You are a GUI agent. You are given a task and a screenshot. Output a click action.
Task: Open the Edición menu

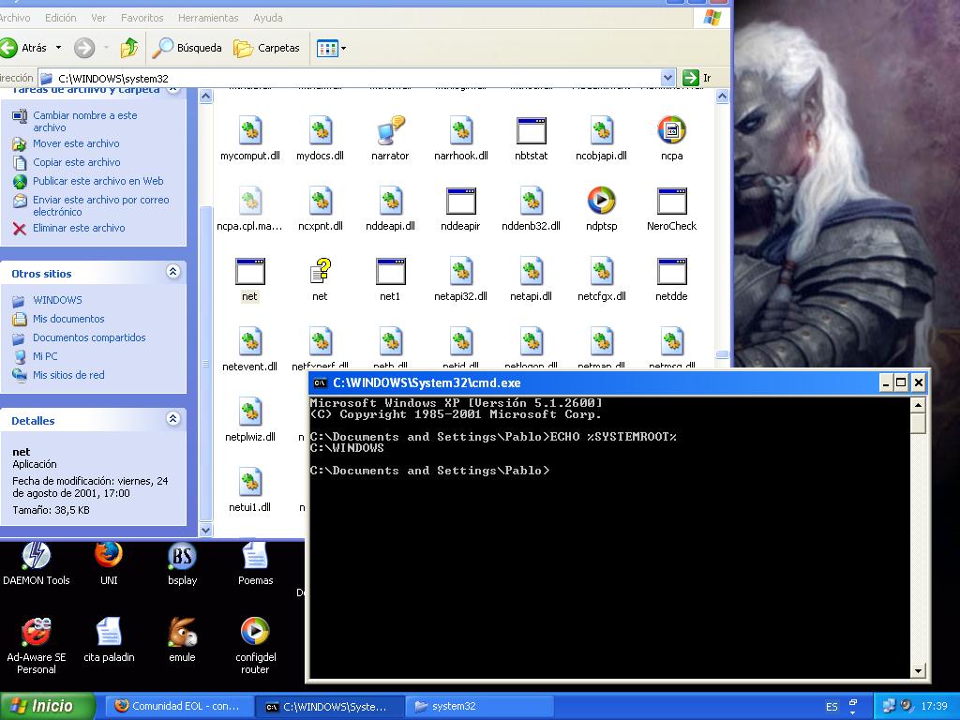click(x=61, y=18)
